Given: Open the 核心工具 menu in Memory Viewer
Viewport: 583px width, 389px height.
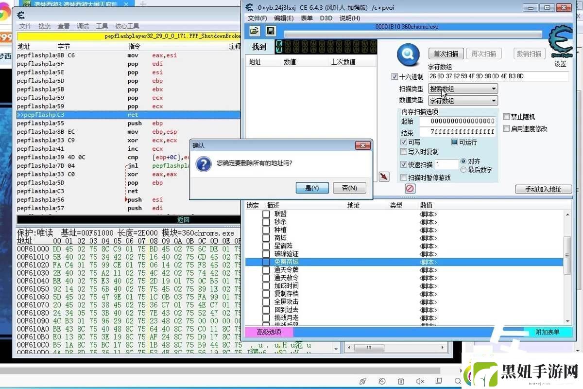Looking at the screenshot, I should click(127, 26).
